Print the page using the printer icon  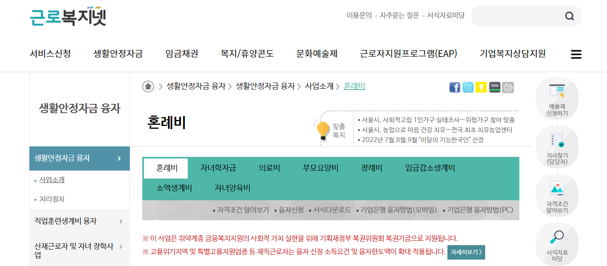508,87
